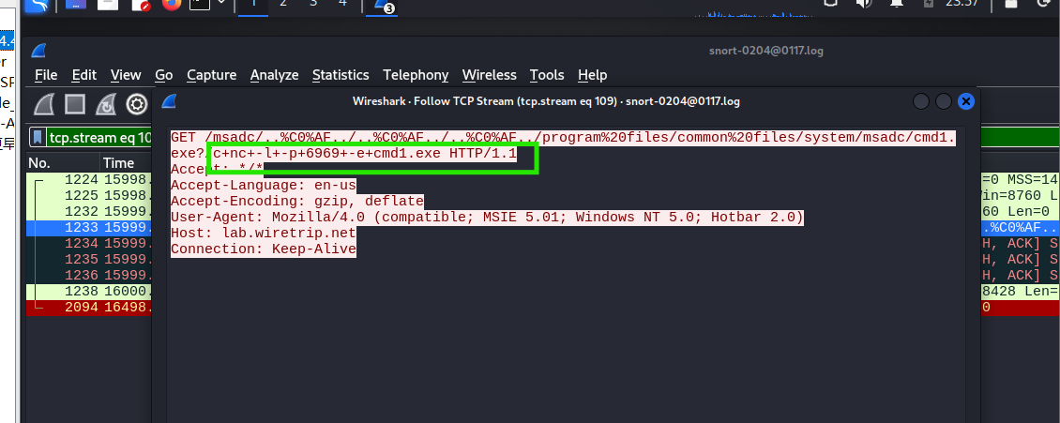Select packet row 1232

coord(90,212)
